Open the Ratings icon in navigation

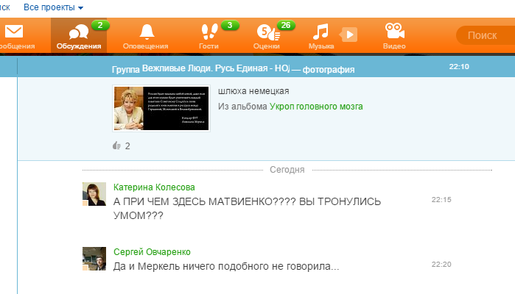click(x=267, y=32)
